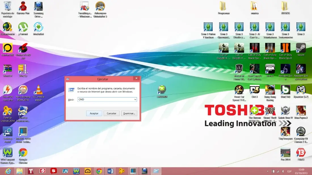The width and height of the screenshot is (312, 175).
Task: Select the Sims 3 Patios y Jardines icon
Action: [x=208, y=30]
